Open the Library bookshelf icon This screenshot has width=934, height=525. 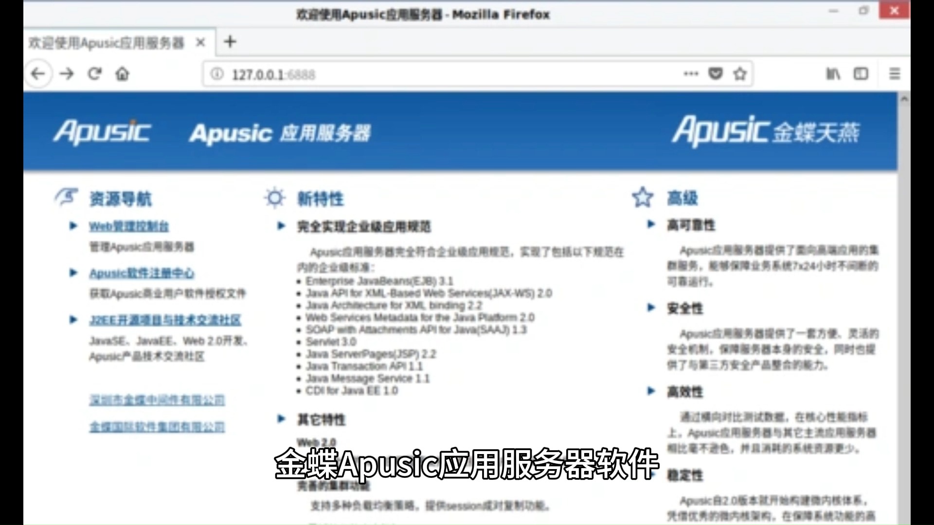[x=833, y=74]
